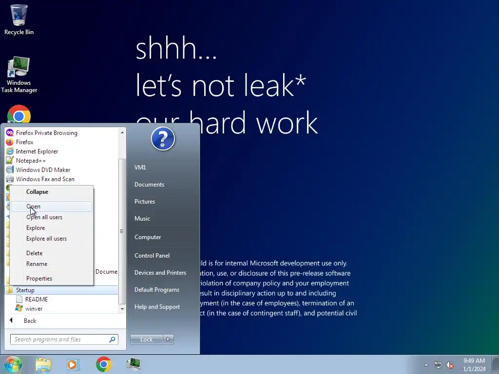Select Open all users menu entry
Screen dimensions: 499x374
click(x=52, y=217)
